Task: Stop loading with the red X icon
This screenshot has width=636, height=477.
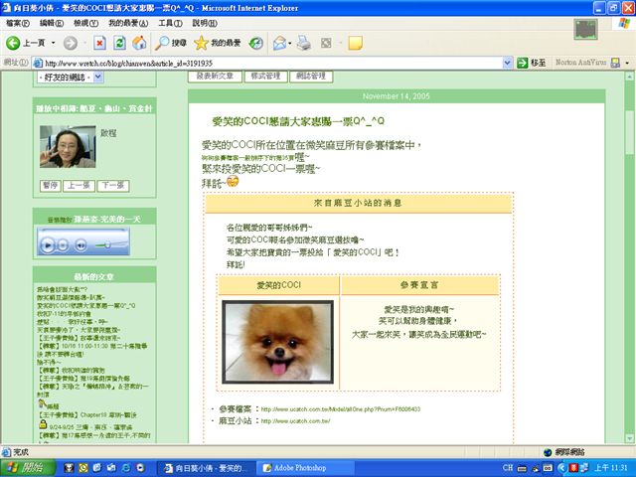Action: (x=99, y=43)
